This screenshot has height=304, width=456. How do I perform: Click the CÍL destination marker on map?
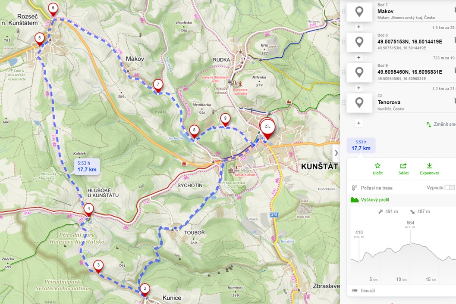[267, 127]
